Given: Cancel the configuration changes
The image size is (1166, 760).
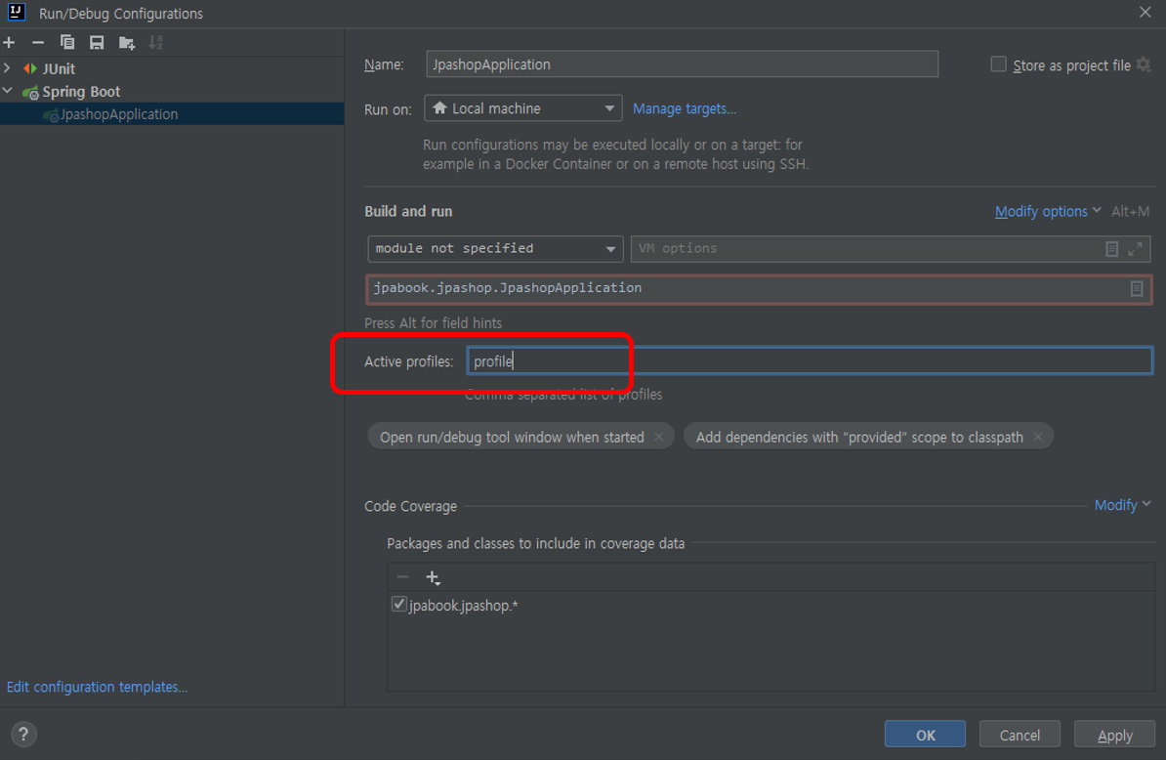Looking at the screenshot, I should [x=1020, y=735].
